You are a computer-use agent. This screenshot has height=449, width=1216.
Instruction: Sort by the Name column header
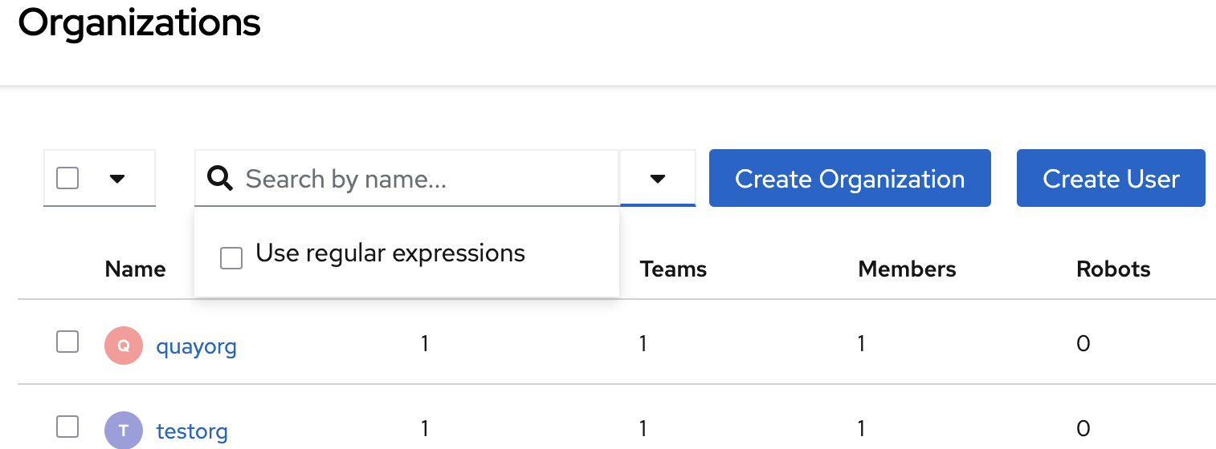pyautogui.click(x=135, y=269)
